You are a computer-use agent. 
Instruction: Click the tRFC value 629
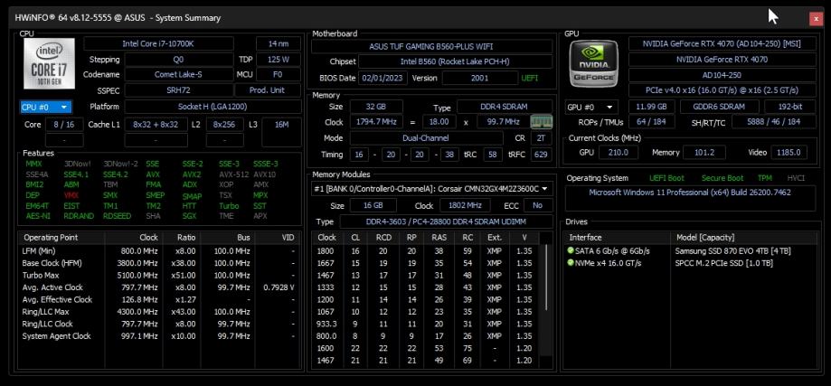542,155
